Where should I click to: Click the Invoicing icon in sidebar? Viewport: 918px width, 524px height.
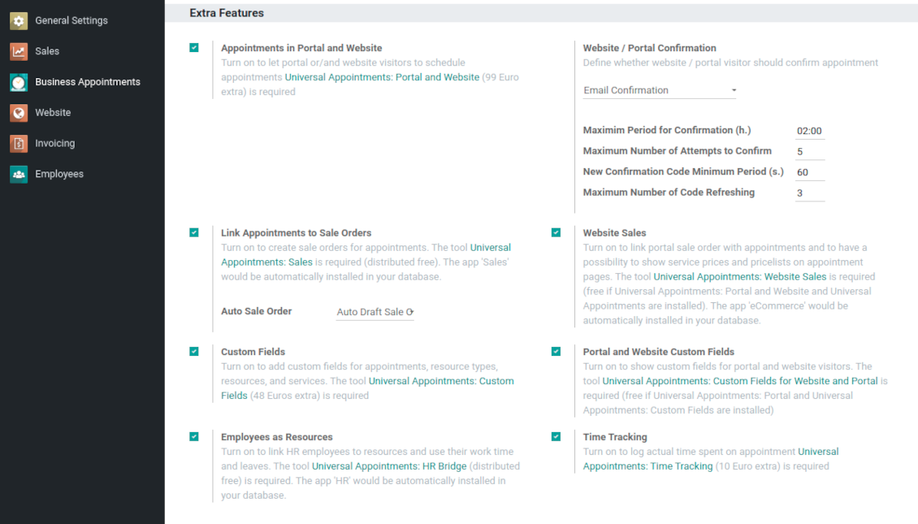(19, 144)
